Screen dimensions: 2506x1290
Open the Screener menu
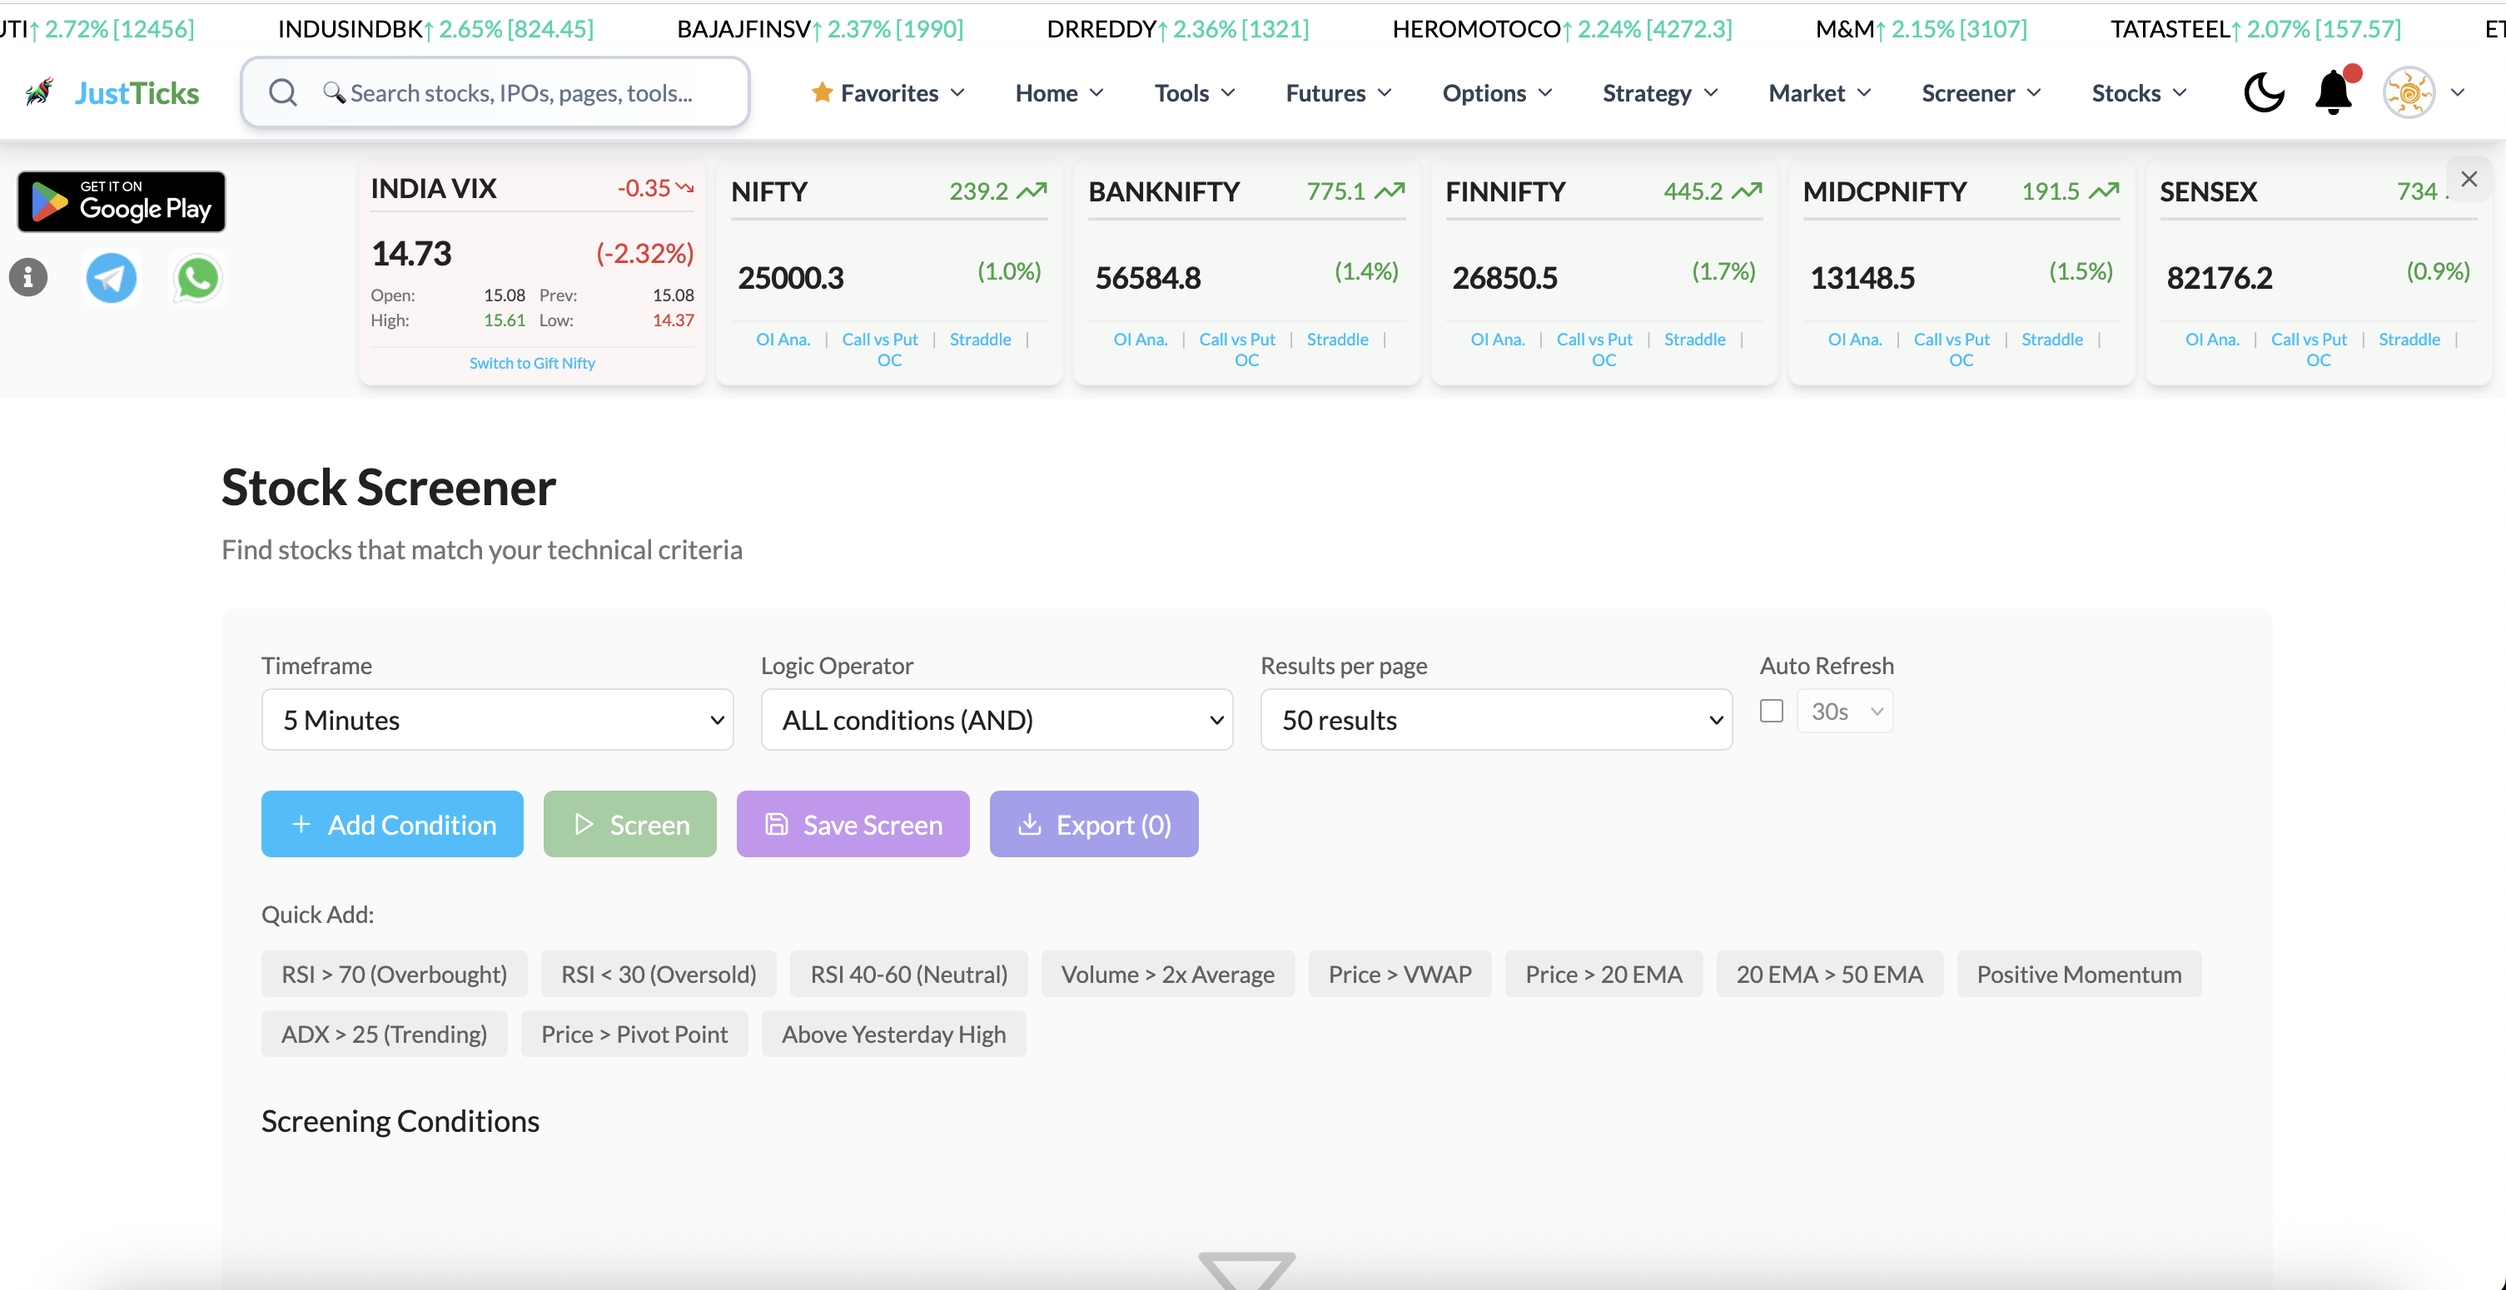click(x=1981, y=93)
